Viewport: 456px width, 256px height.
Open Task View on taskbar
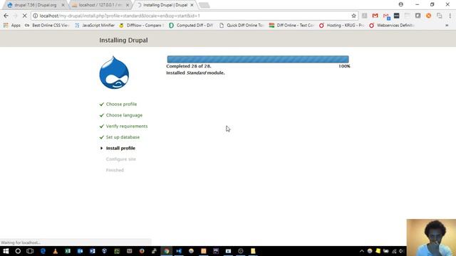pyautogui.click(x=30, y=251)
